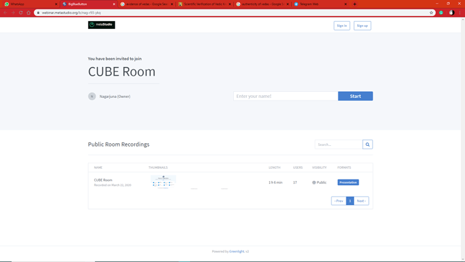Click the NAME column header
This screenshot has height=262, width=465.
coord(98,167)
